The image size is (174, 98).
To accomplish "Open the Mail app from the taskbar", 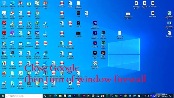I will click(x=70, y=96).
